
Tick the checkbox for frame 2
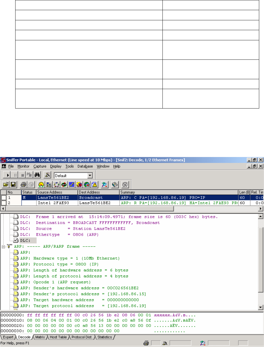tap(4, 203)
